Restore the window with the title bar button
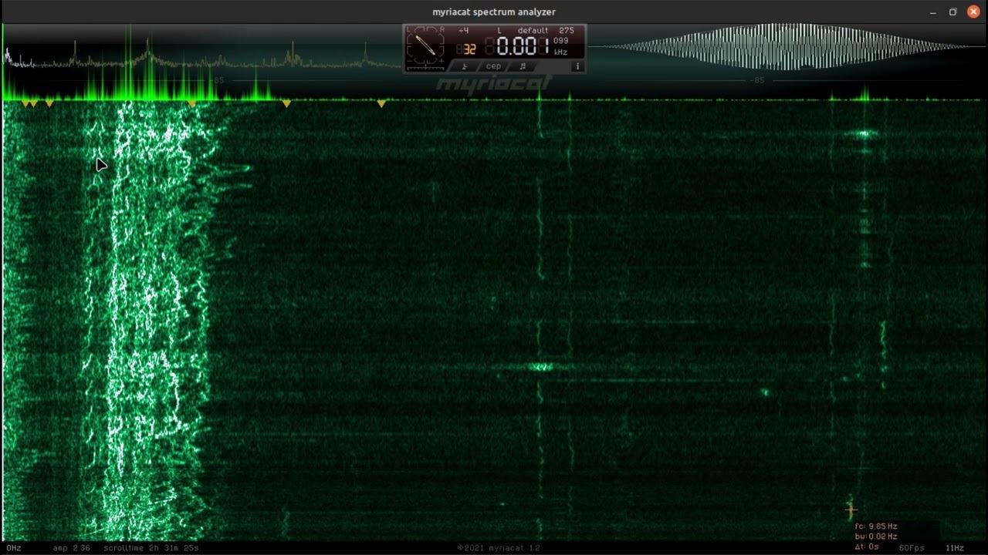 point(952,12)
